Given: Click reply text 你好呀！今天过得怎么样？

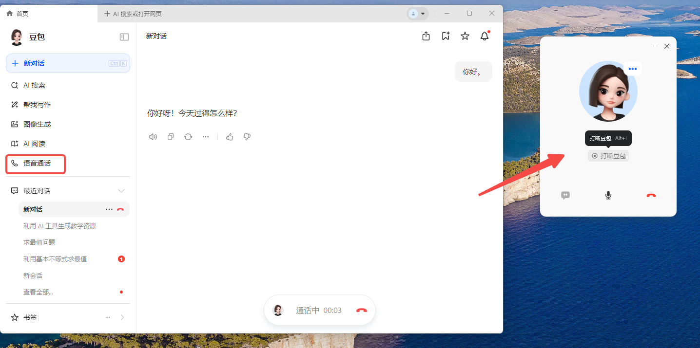Looking at the screenshot, I should pyautogui.click(x=192, y=113).
